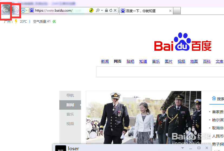Open the 视频 link above search box

(181, 61)
